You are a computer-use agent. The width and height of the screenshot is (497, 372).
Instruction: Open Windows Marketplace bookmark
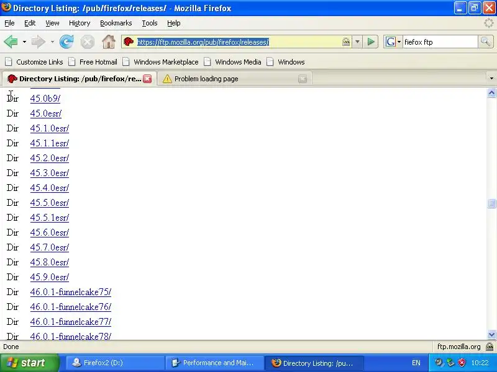(x=161, y=62)
